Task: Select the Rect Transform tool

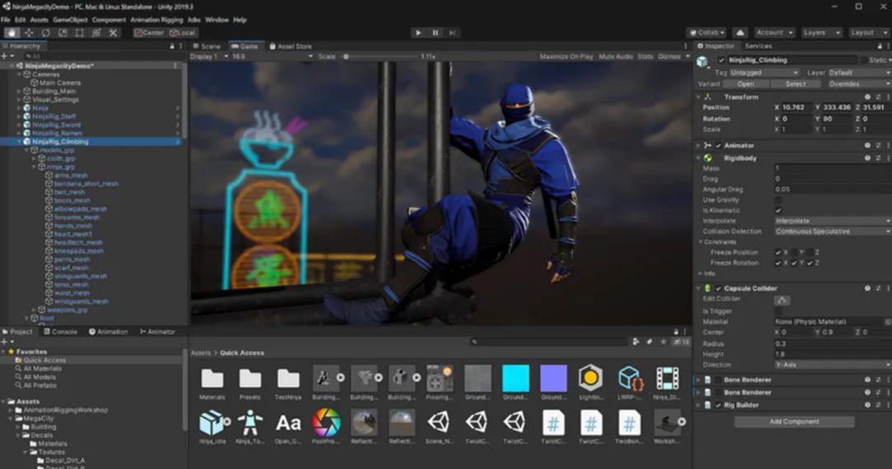Action: tap(79, 32)
